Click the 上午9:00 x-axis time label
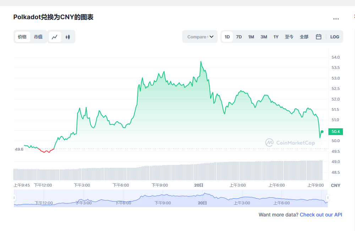This screenshot has height=231, width=355. [x=315, y=185]
